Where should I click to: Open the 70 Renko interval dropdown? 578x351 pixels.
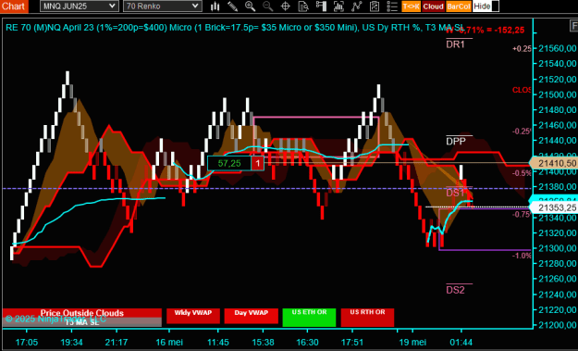point(162,6)
